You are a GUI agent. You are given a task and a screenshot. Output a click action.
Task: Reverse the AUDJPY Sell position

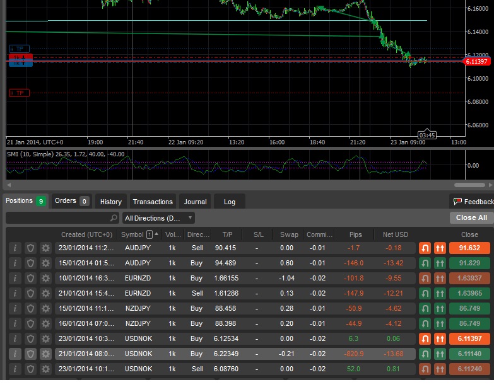(425, 248)
